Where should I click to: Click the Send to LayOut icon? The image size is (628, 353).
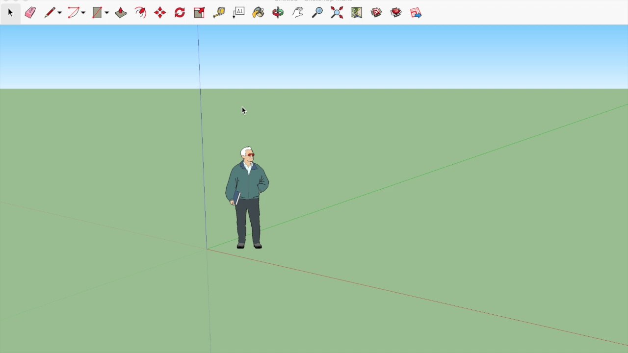click(416, 13)
